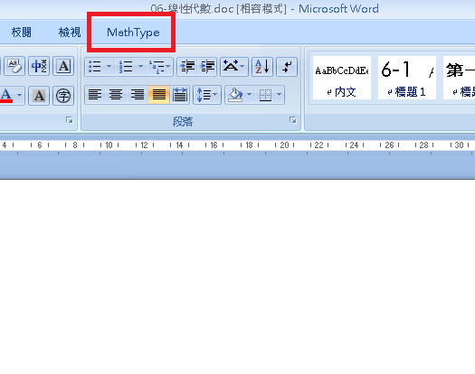
Task: Click the decrease indent icon
Action: coord(187,67)
